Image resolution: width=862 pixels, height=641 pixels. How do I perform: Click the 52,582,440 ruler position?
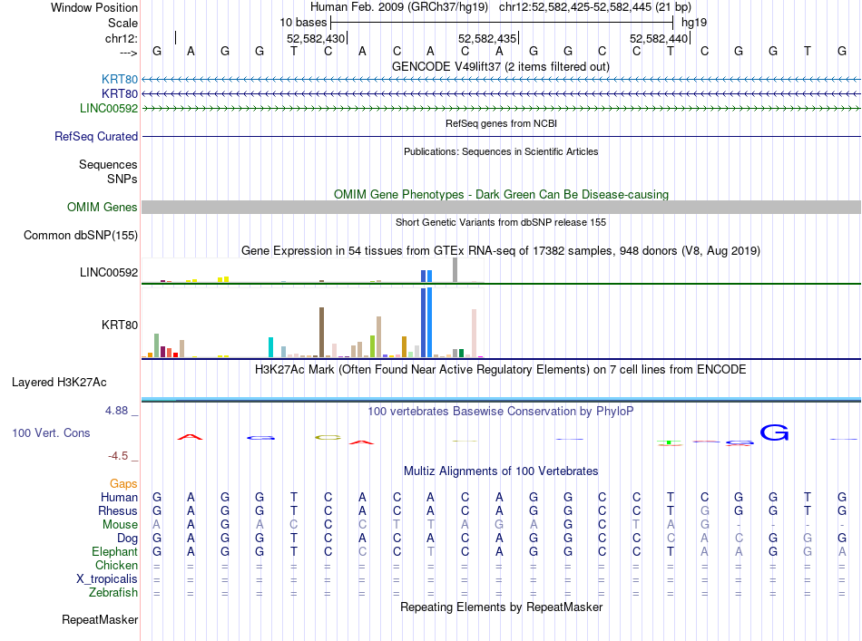(x=659, y=38)
